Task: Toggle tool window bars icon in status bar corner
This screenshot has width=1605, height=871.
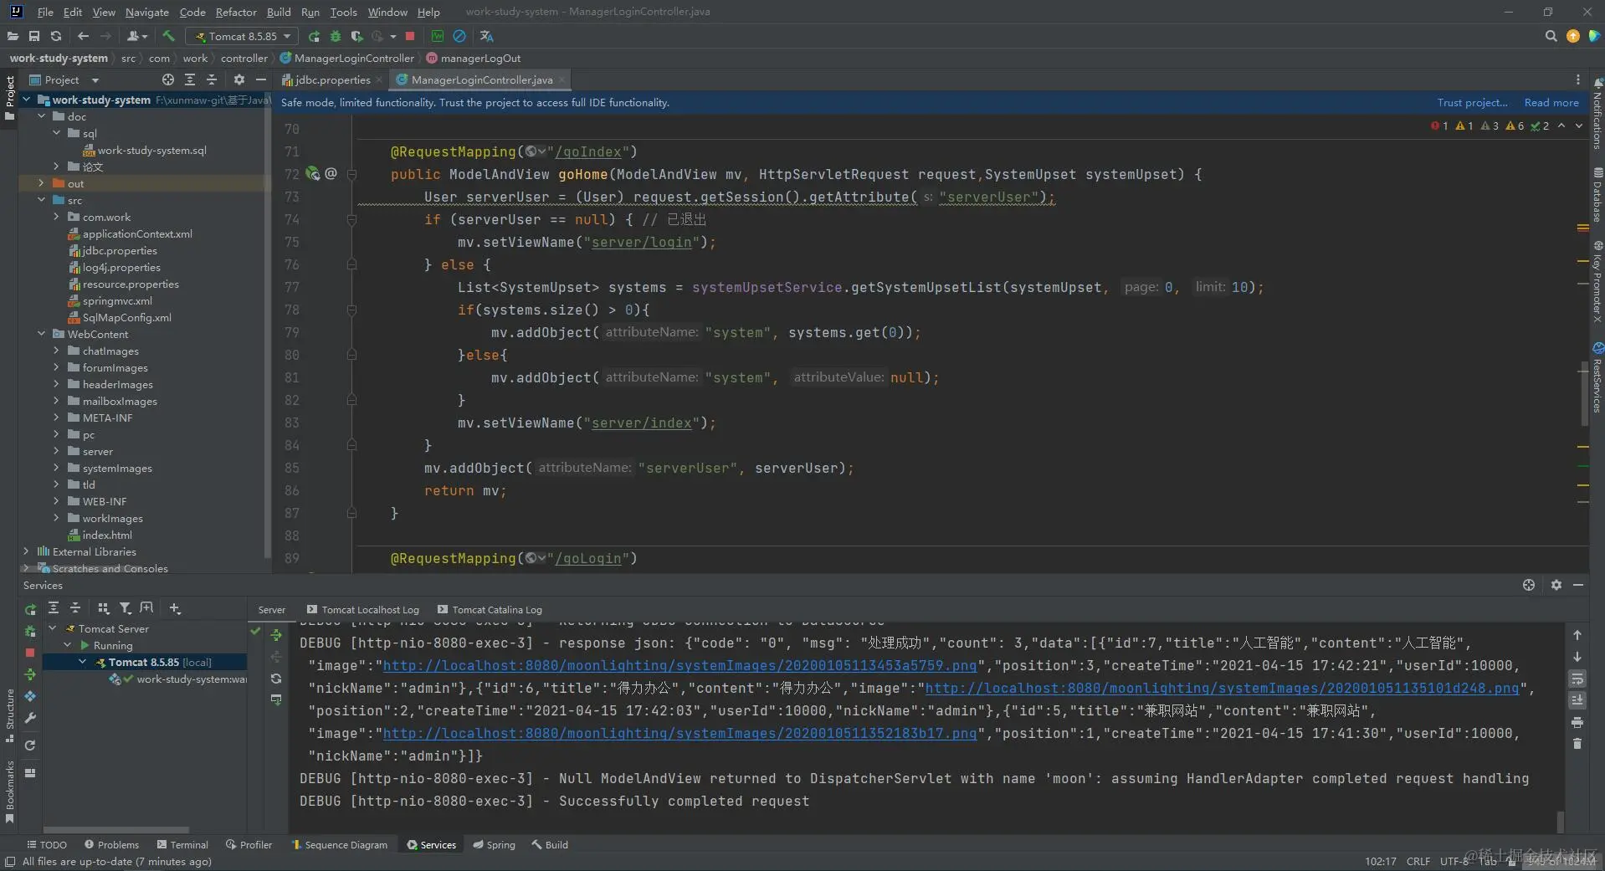Action: pos(10,862)
